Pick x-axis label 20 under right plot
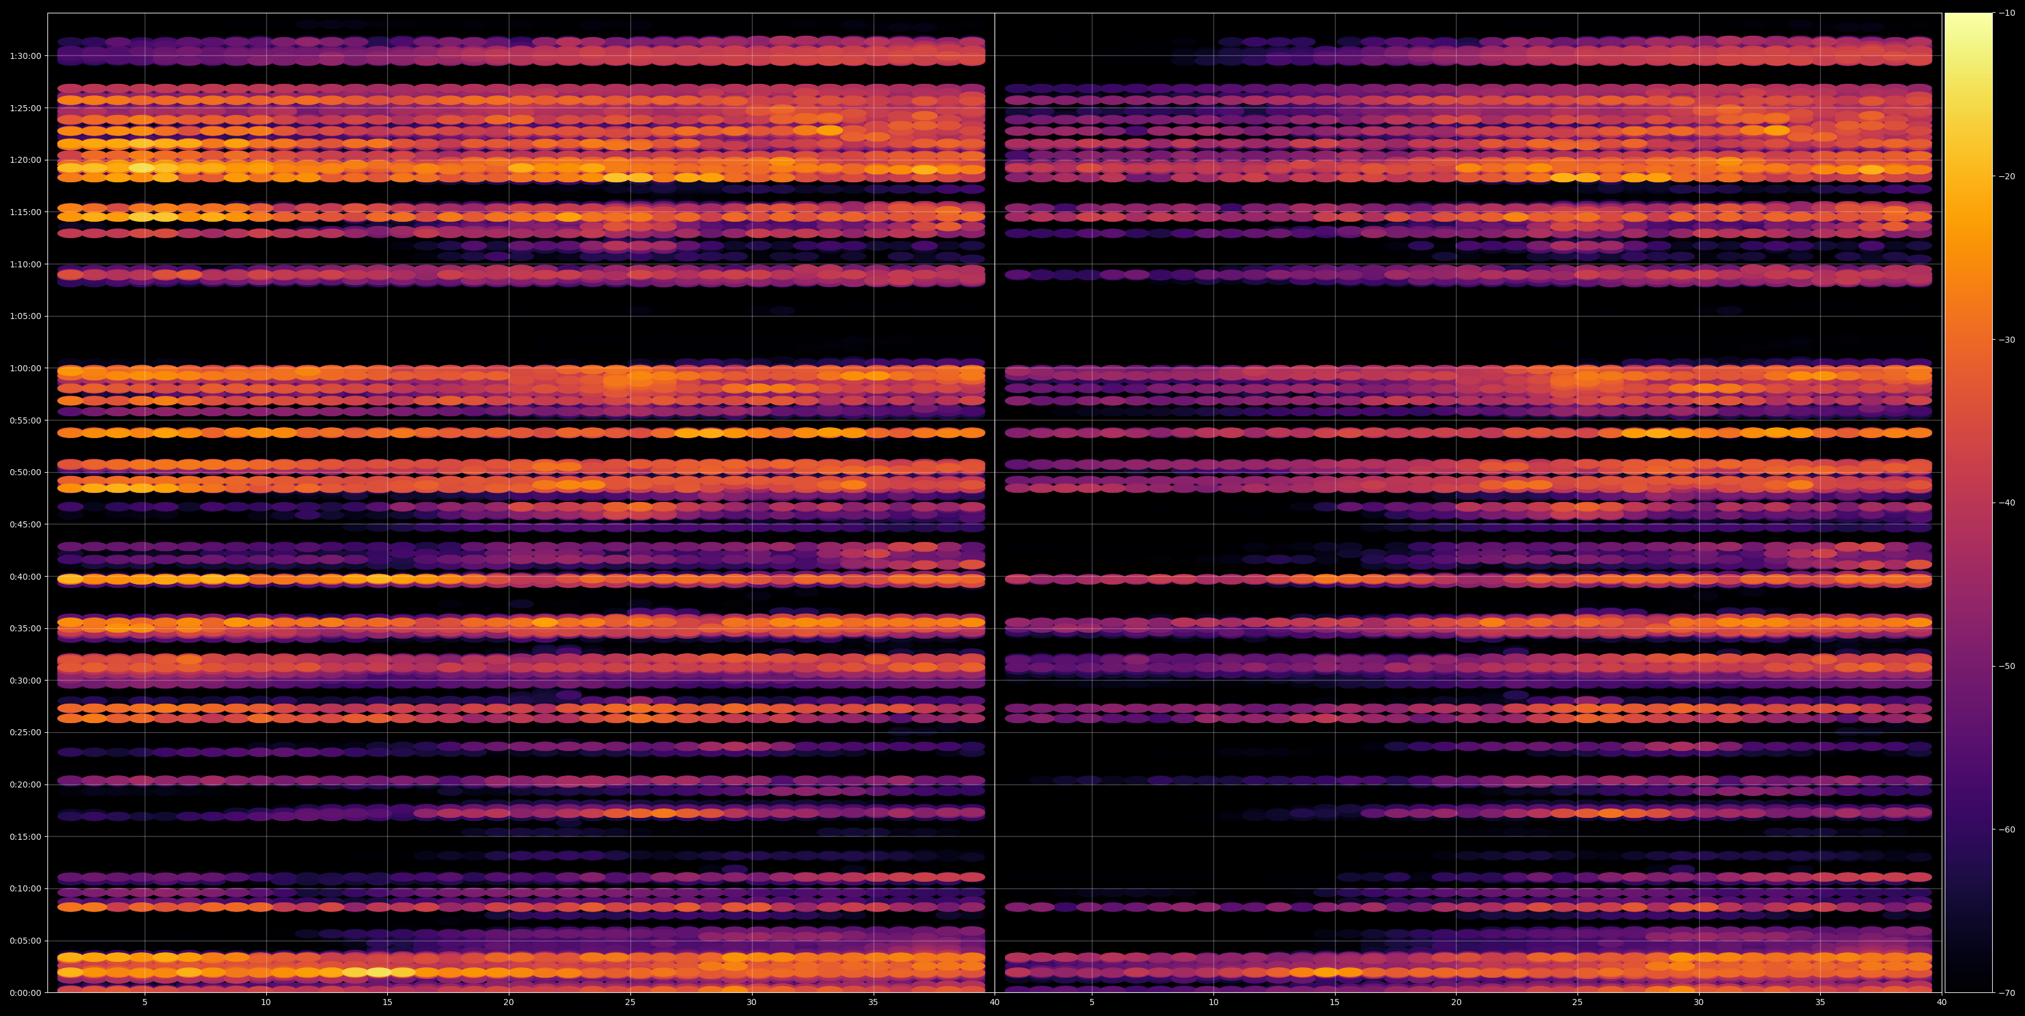Viewport: 2025px width, 1016px height. point(1456,1003)
